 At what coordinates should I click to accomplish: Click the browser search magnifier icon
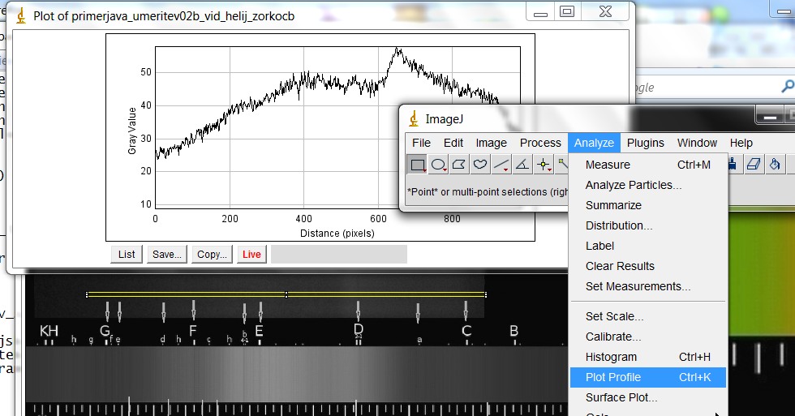click(x=787, y=87)
